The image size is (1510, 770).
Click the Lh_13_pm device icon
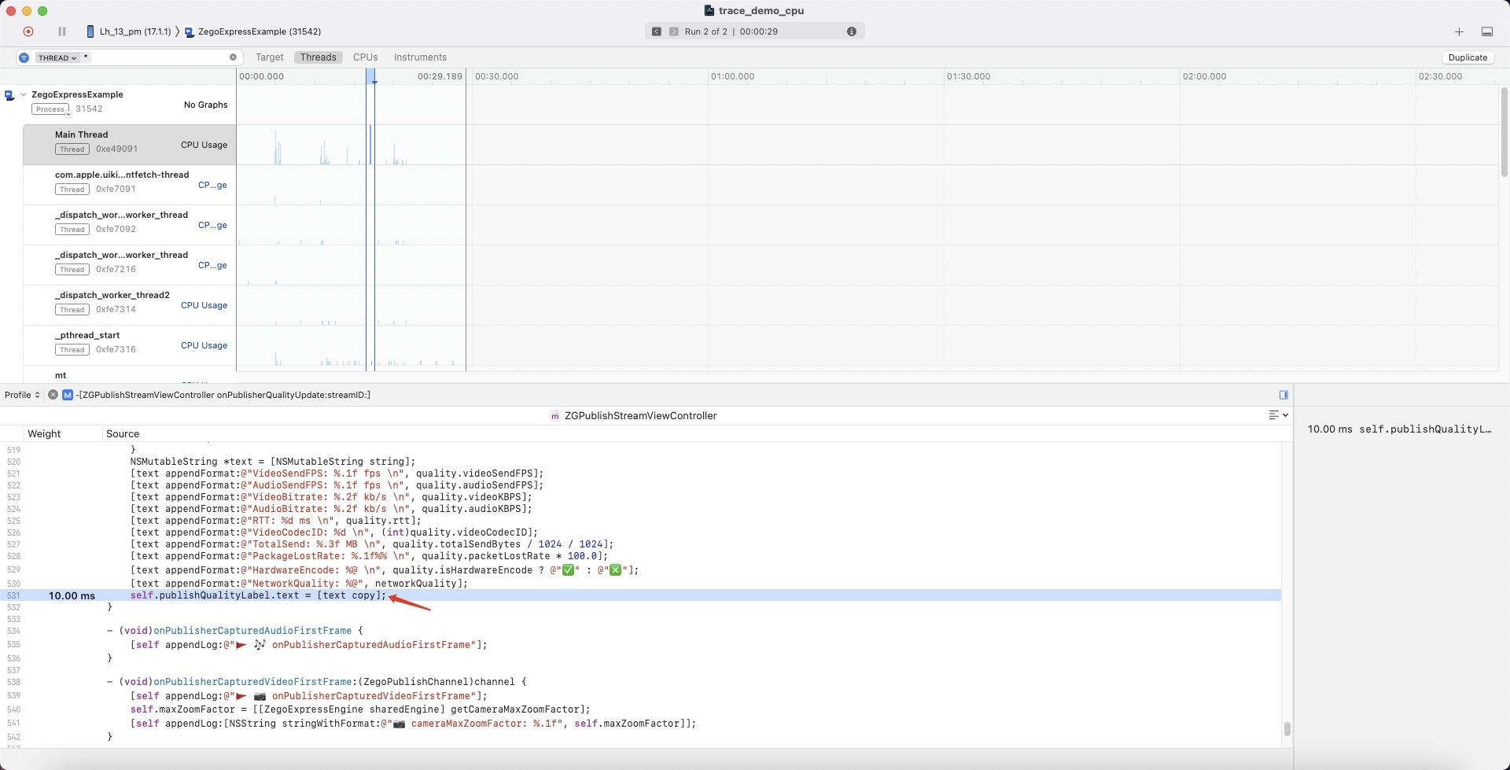tap(90, 31)
